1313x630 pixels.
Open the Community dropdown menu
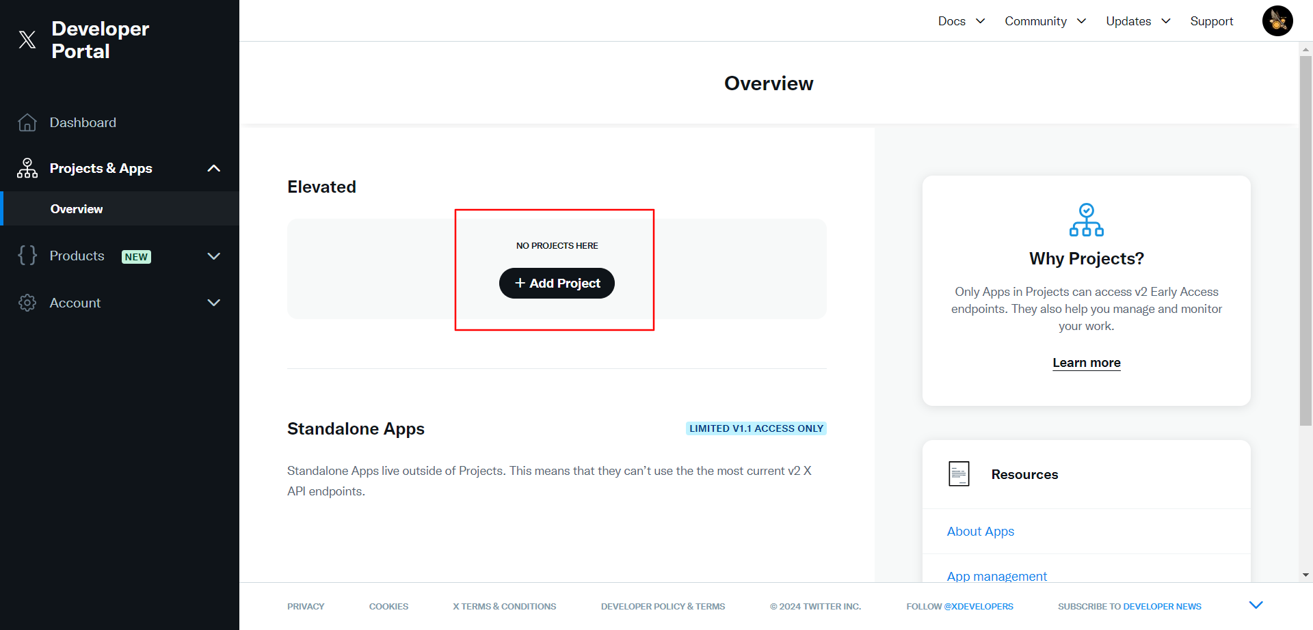(1044, 21)
